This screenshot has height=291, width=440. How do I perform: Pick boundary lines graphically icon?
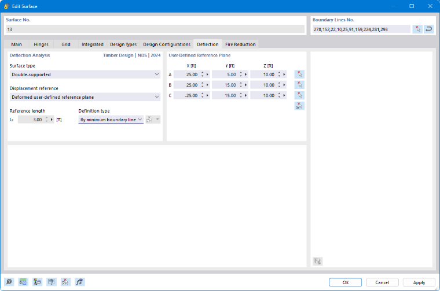(x=417, y=29)
